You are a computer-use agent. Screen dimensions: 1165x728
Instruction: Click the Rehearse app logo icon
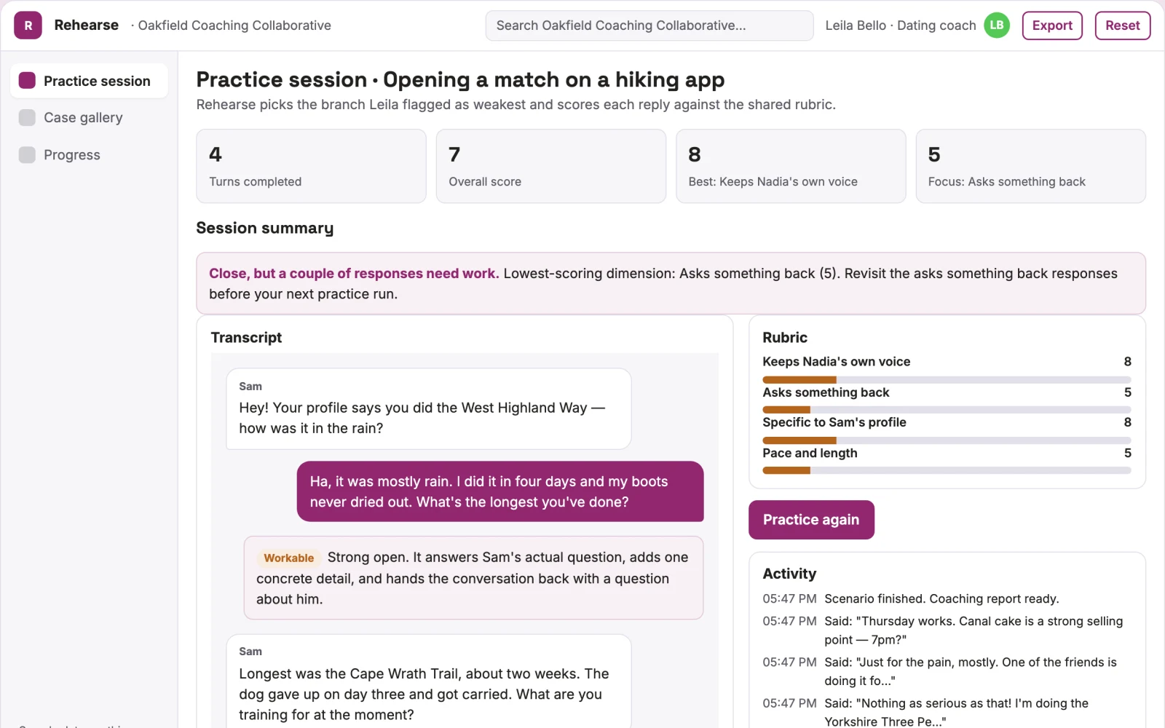click(28, 25)
